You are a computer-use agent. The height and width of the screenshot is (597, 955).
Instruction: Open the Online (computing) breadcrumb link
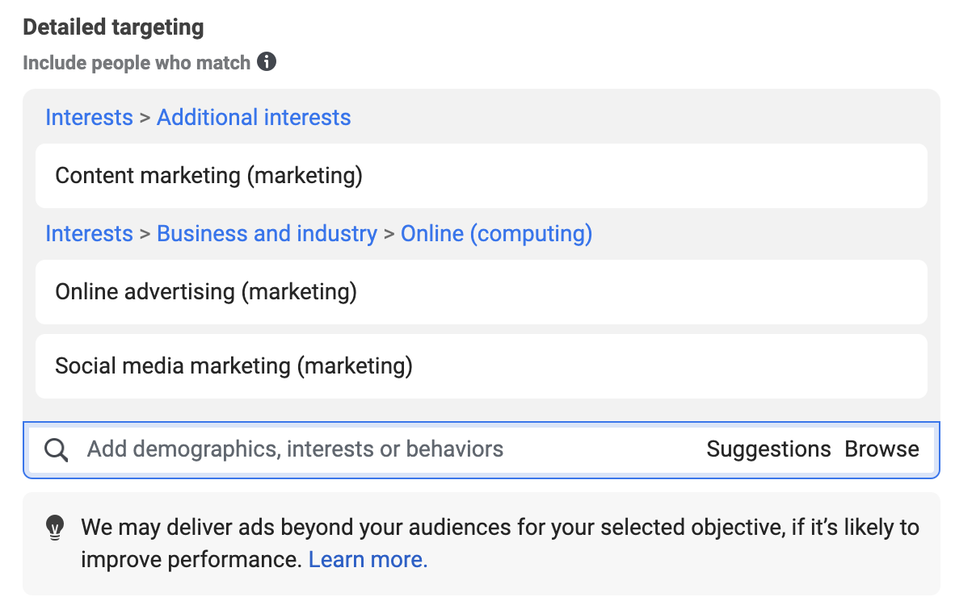(496, 233)
